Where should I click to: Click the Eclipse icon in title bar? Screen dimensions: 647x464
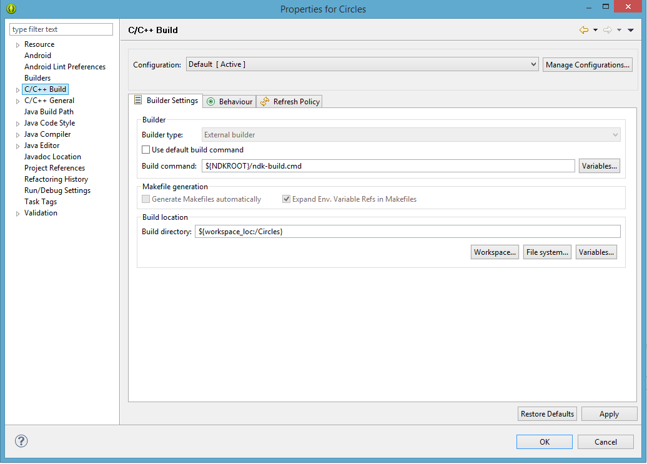pos(11,9)
